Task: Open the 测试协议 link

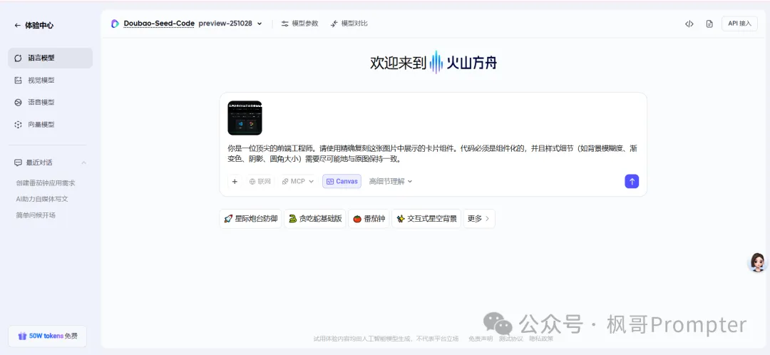Action: pos(510,339)
